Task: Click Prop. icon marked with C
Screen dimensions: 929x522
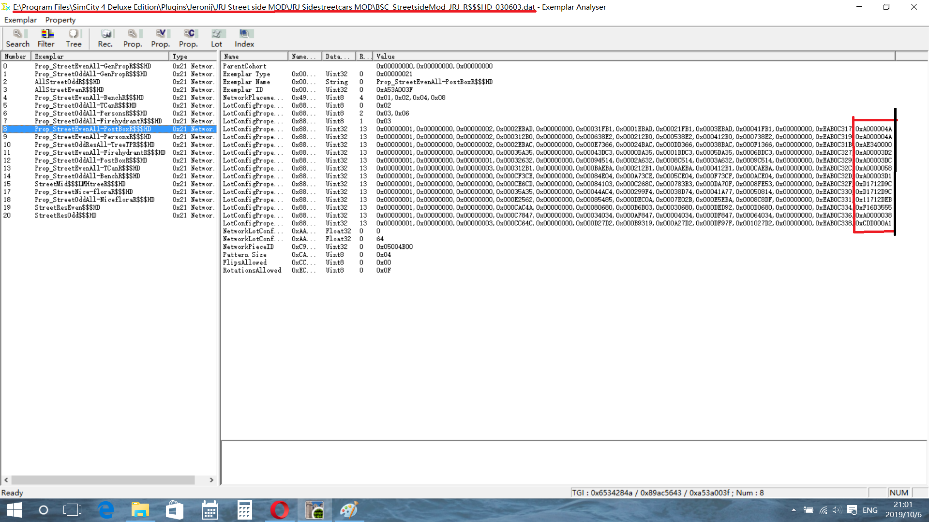Action: click(188, 38)
